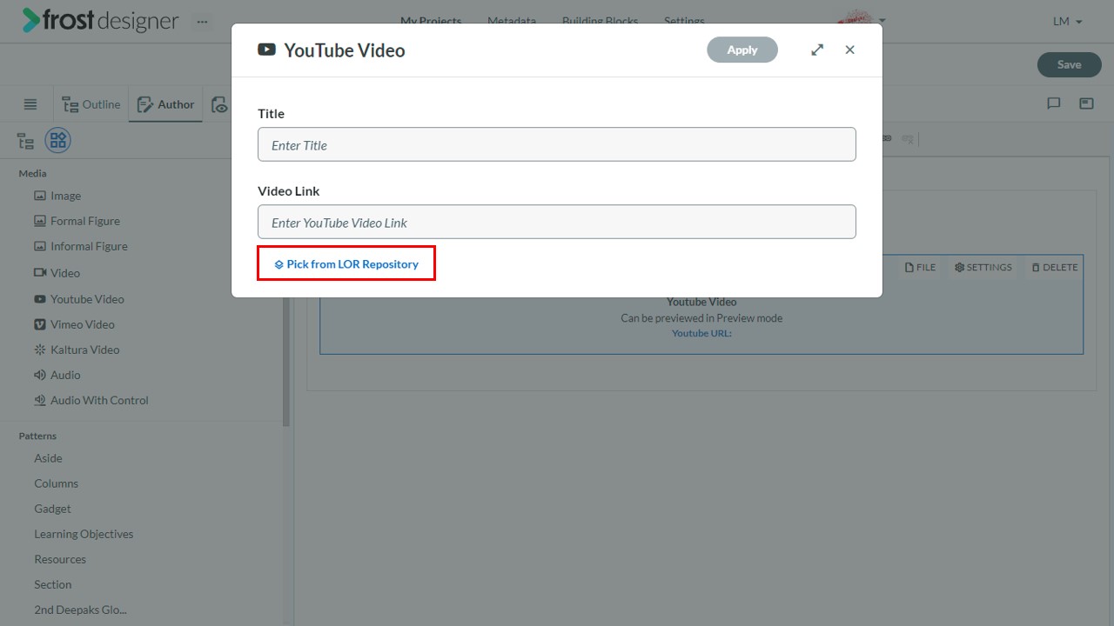Select the Aside pattern

tap(48, 458)
